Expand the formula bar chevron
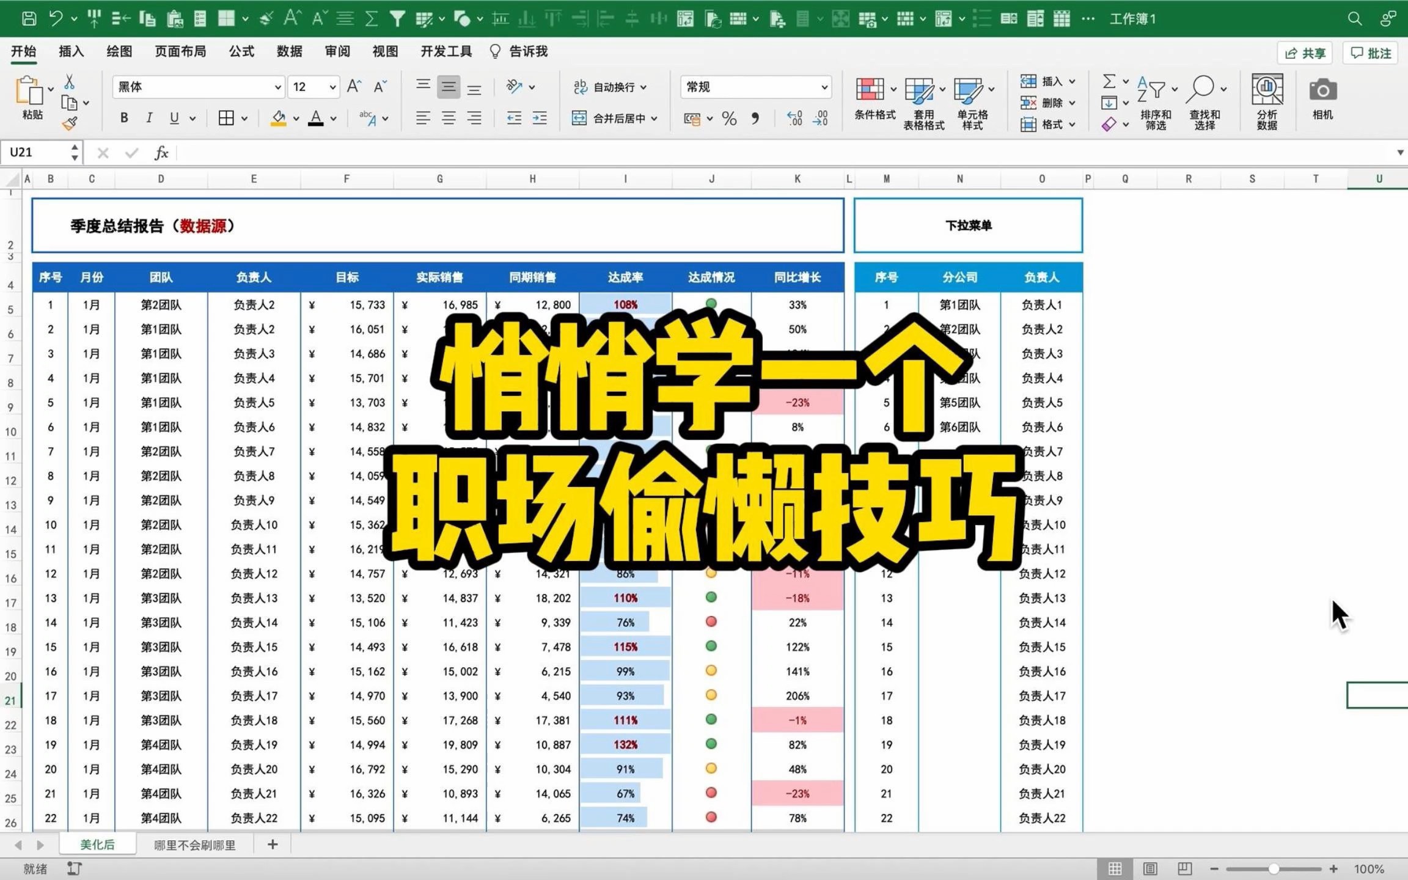 coord(1400,152)
